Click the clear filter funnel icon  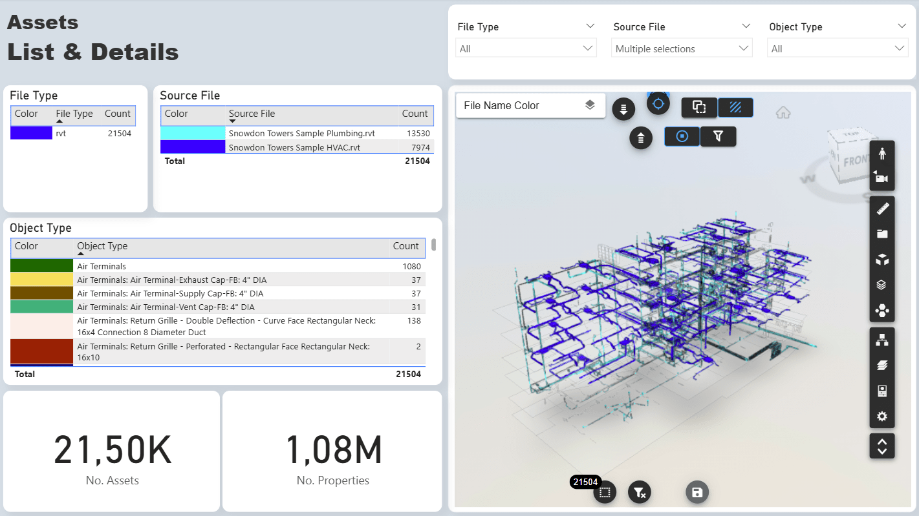coord(639,493)
